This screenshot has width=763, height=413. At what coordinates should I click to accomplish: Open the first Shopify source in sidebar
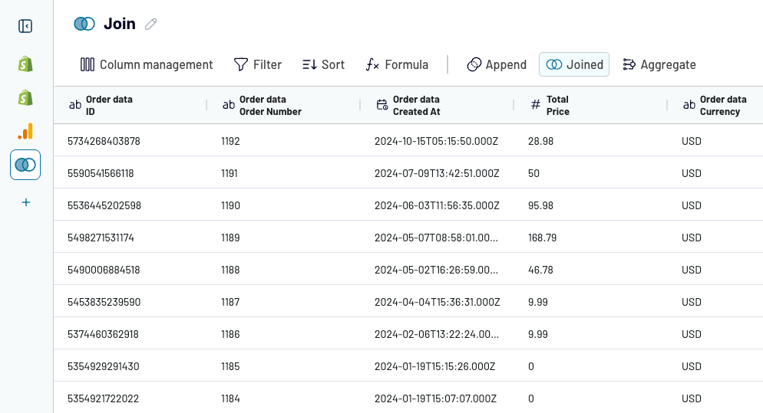pyautogui.click(x=25, y=64)
